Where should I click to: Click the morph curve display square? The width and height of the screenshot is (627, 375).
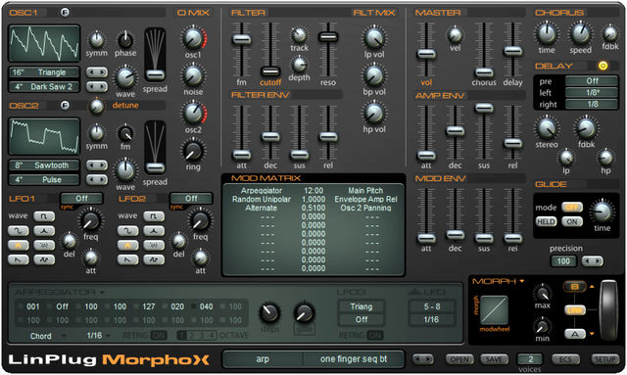coord(494,310)
